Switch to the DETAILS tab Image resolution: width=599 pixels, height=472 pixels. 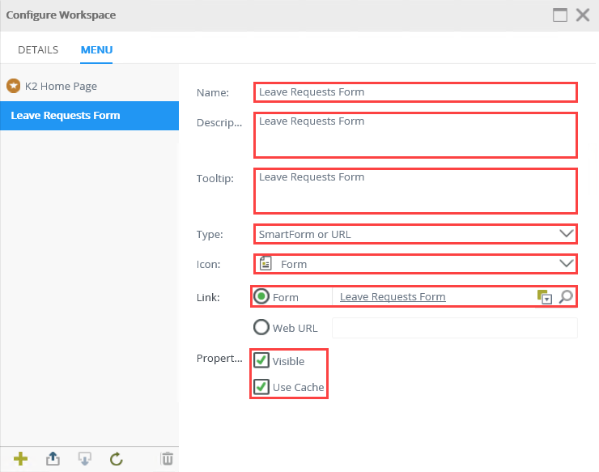click(x=38, y=49)
